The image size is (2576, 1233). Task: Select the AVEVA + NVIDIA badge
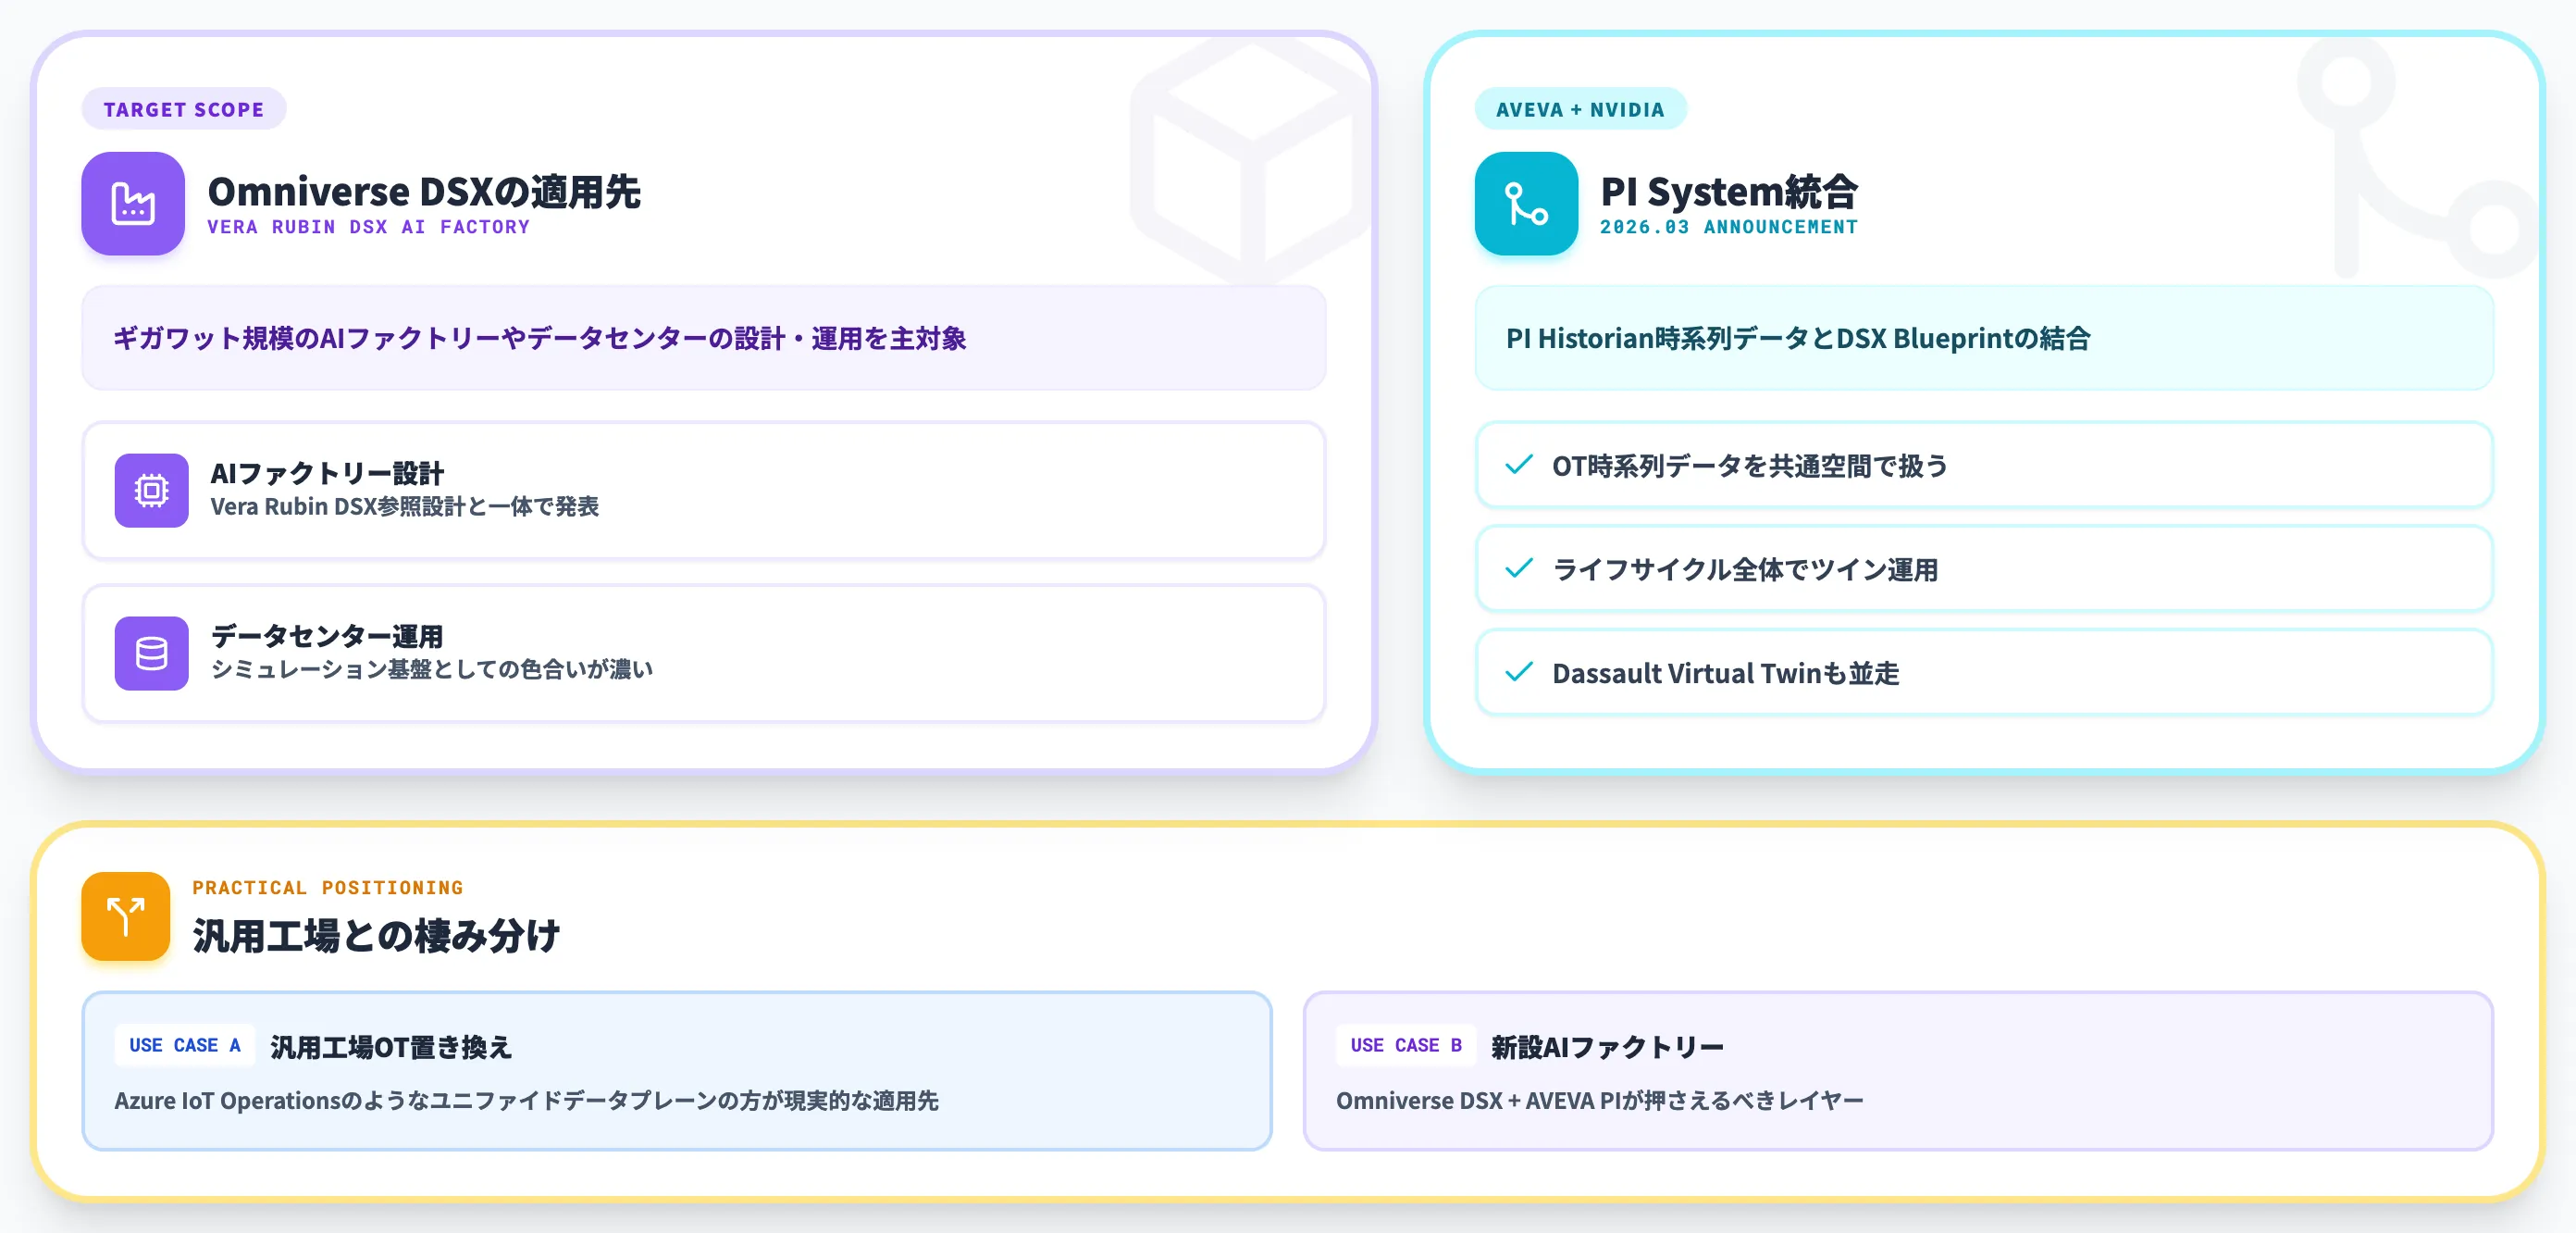click(1580, 109)
